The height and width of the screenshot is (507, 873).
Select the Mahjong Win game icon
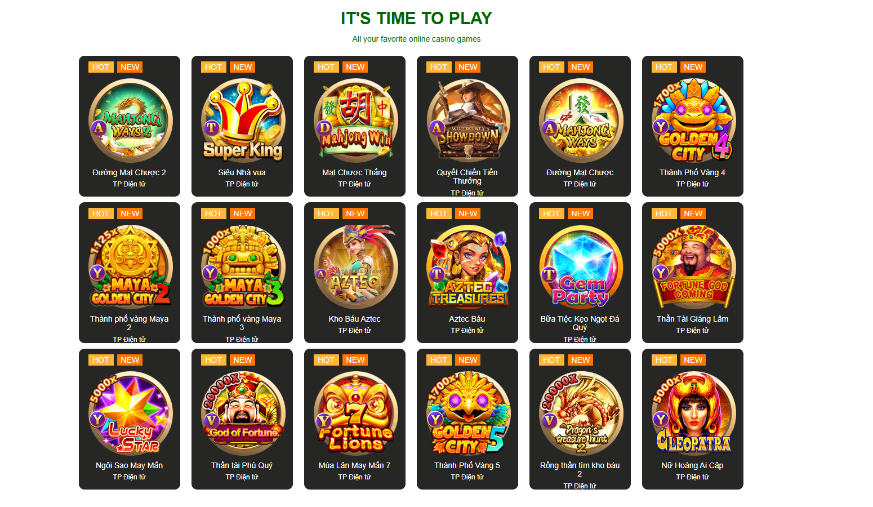click(x=355, y=121)
